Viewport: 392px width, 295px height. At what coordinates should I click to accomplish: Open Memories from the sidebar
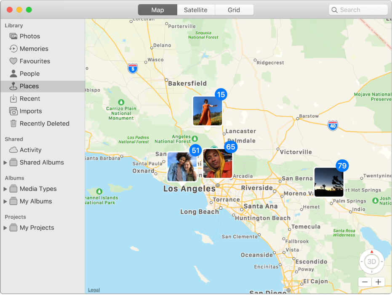point(13,49)
